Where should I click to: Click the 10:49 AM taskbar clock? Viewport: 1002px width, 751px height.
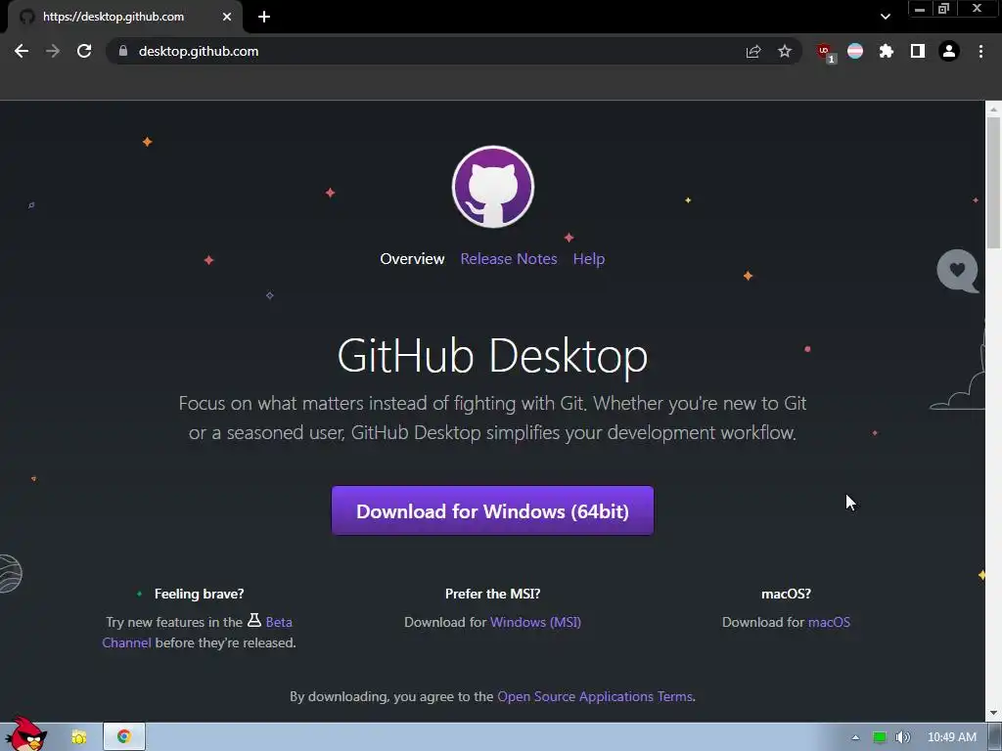pos(951,737)
